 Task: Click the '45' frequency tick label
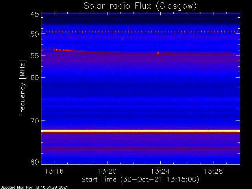pyautogui.click(x=35, y=15)
